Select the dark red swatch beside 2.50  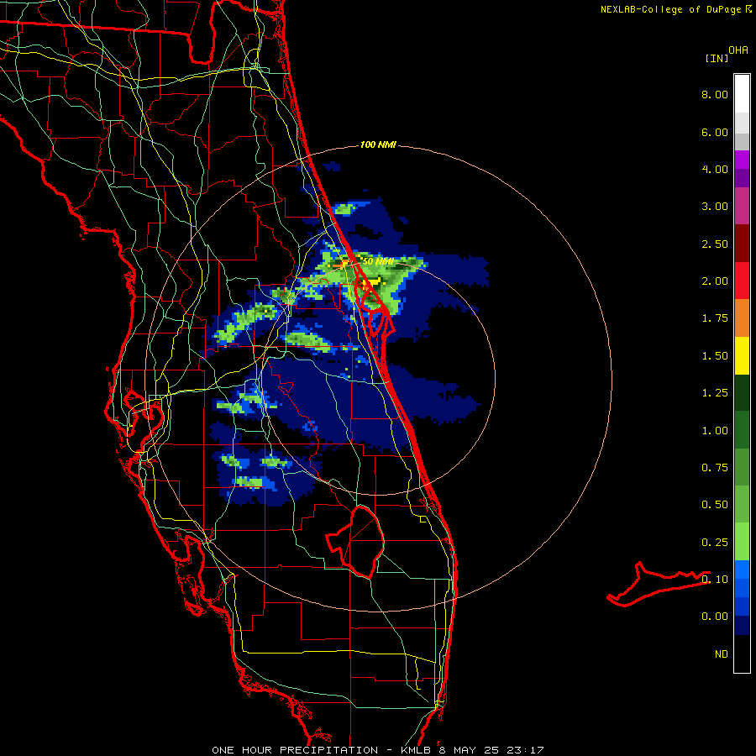[x=742, y=244]
